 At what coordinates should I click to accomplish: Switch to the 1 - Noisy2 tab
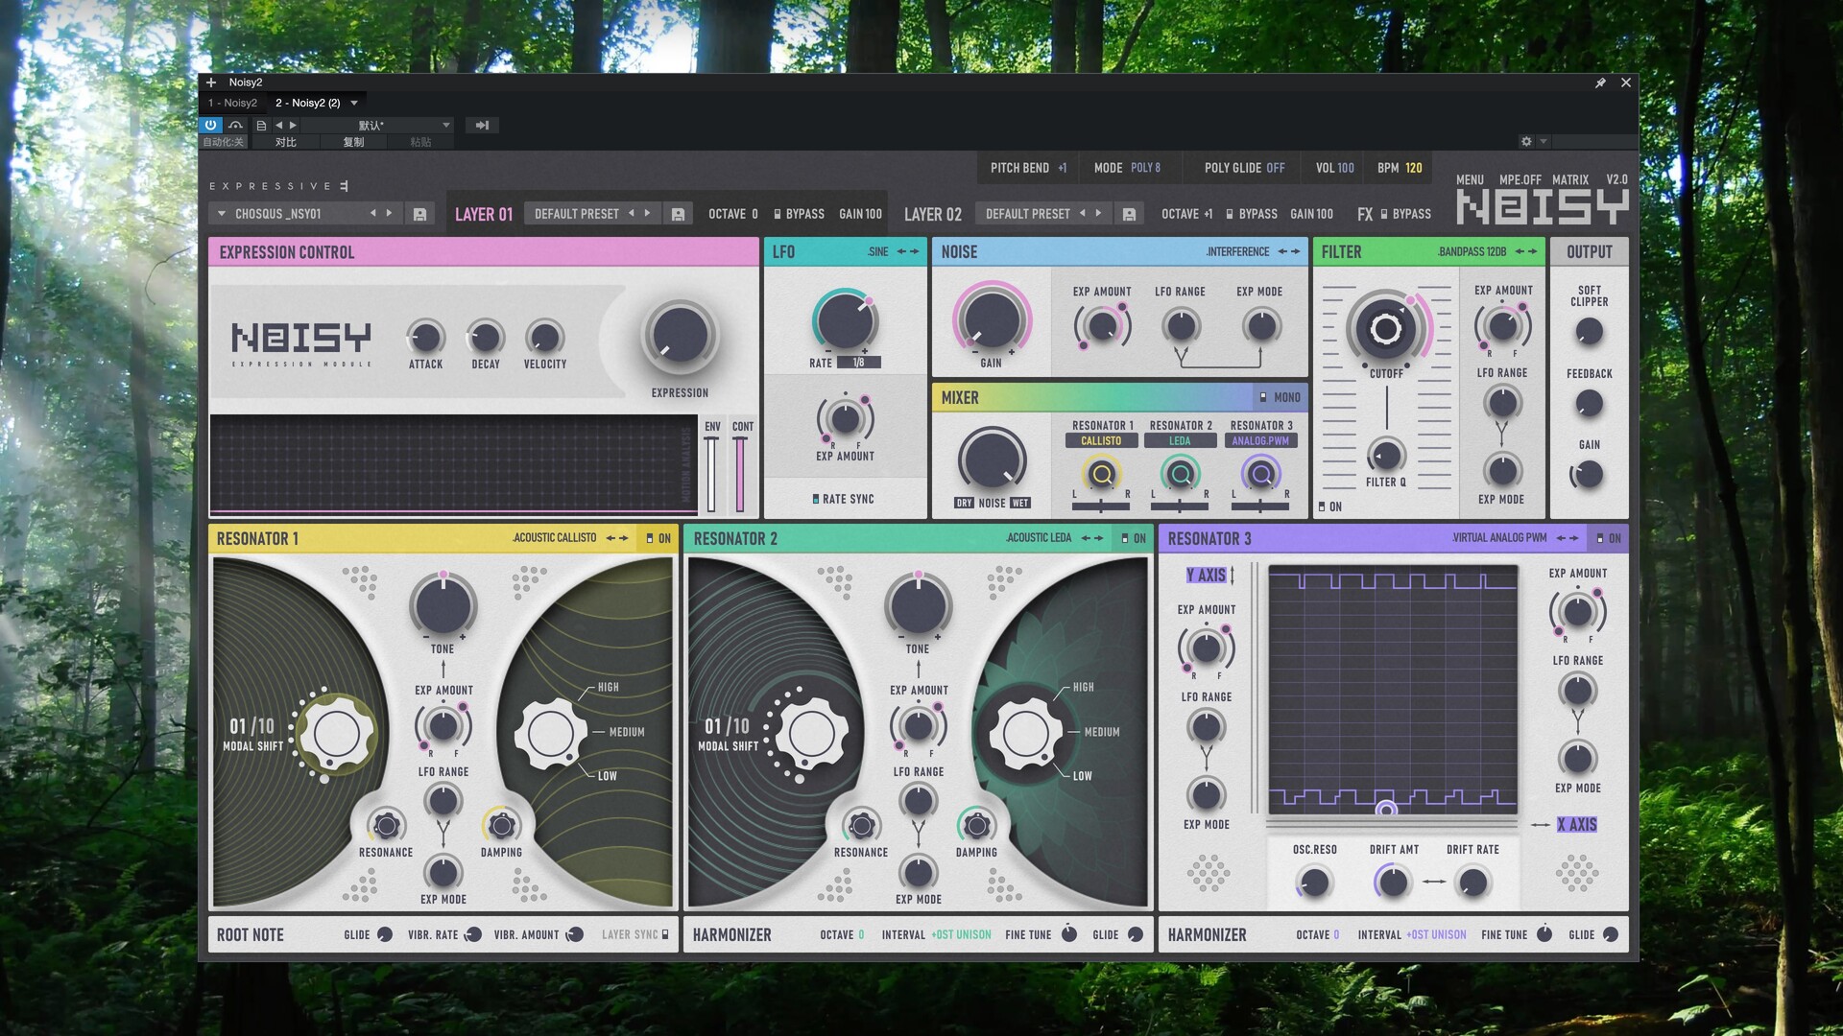coord(233,104)
